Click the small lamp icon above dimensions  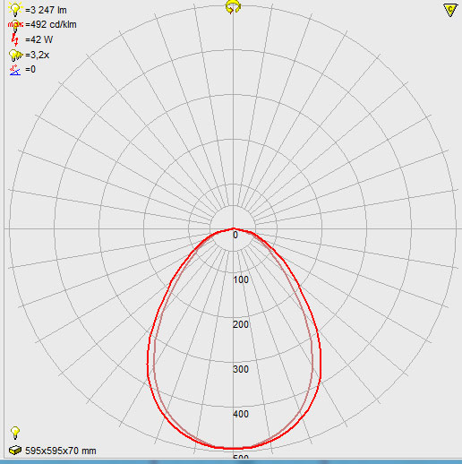(x=15, y=433)
